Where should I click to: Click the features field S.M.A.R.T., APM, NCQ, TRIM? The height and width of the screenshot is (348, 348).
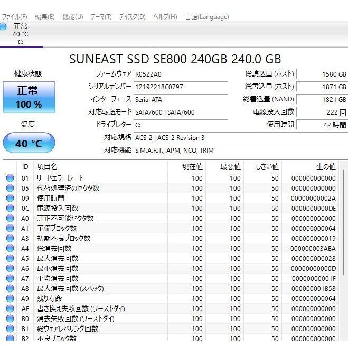[x=241, y=151]
